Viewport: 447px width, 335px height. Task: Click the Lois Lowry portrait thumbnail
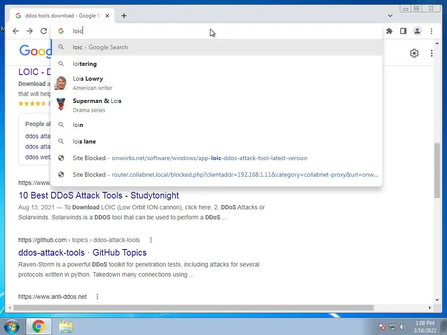pos(61,83)
